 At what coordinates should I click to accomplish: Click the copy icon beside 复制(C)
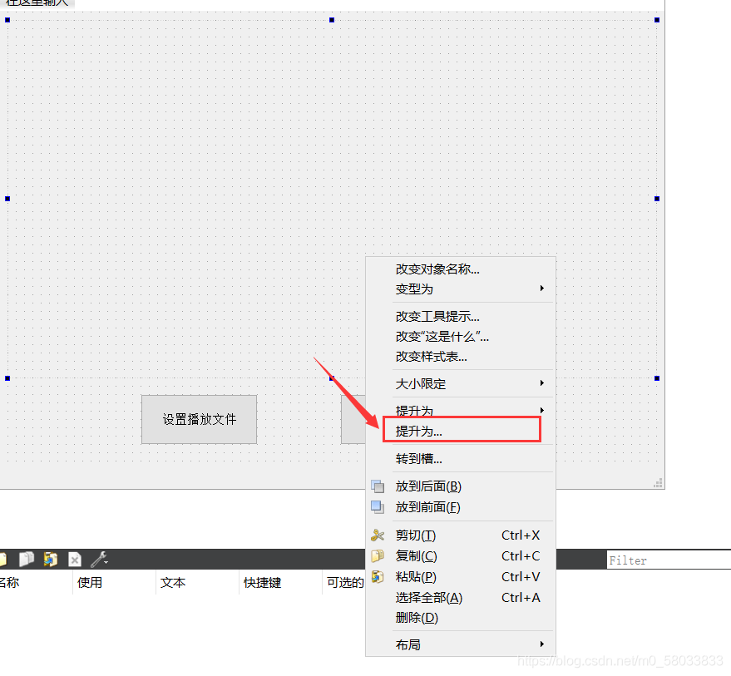point(378,555)
